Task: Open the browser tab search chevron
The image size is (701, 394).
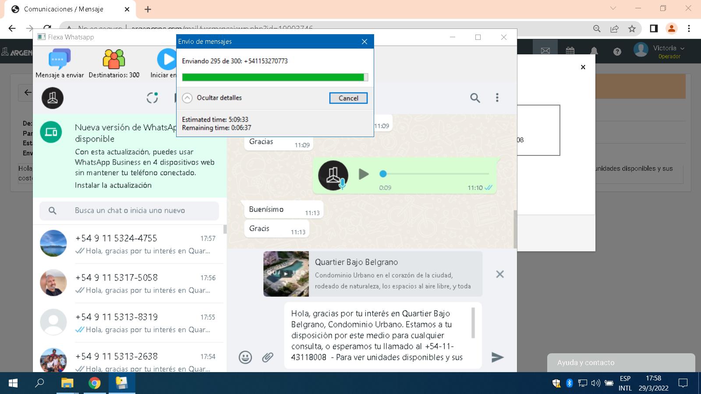Action: (x=613, y=8)
